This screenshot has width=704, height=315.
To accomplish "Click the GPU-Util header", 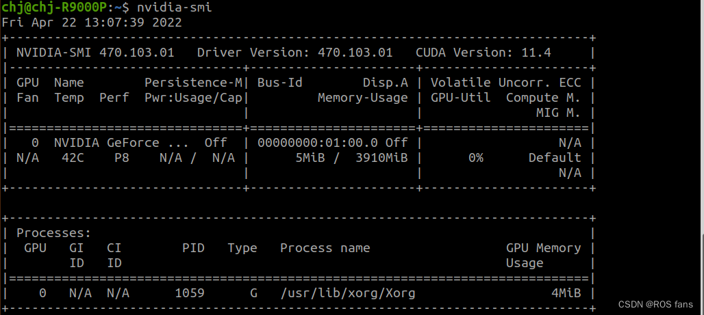I will point(461,98).
